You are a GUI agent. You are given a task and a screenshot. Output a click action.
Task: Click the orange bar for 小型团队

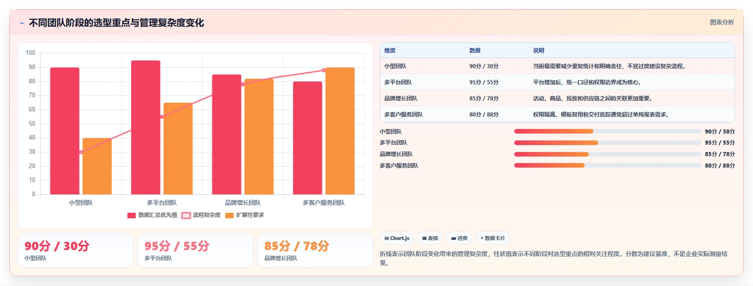97,166
